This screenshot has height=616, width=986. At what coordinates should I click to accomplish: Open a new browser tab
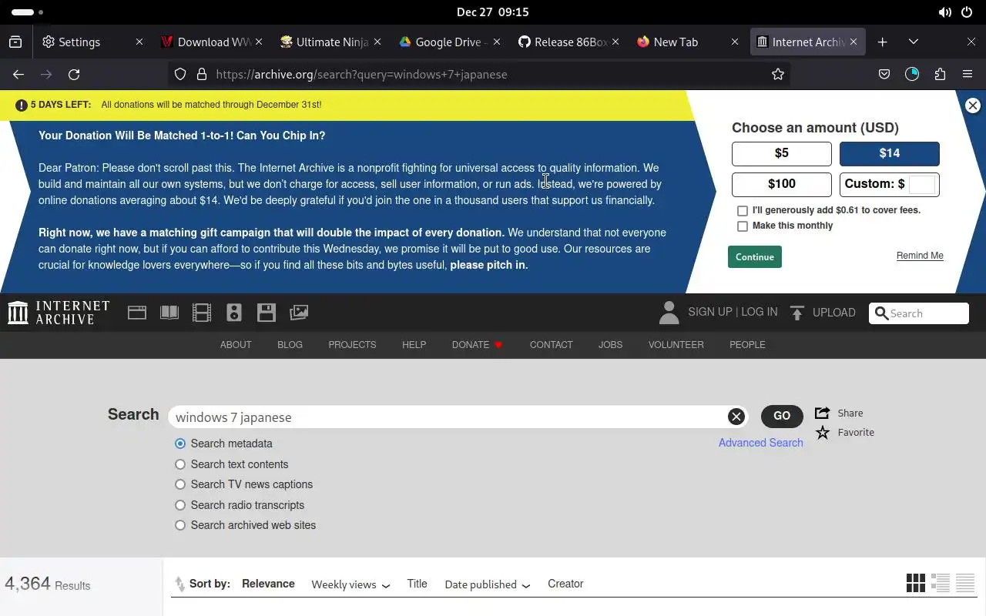click(883, 42)
